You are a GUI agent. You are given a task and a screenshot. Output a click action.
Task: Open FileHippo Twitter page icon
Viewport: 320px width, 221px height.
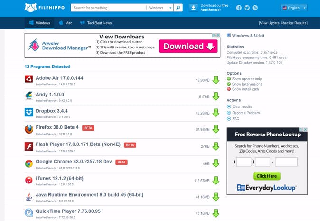coord(247,8)
